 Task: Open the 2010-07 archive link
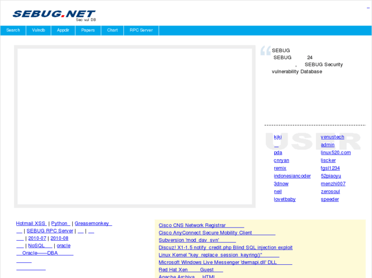click(37, 238)
